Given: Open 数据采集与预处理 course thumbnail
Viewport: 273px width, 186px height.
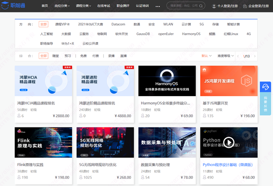Looking at the screenshot, I should coord(167,142).
